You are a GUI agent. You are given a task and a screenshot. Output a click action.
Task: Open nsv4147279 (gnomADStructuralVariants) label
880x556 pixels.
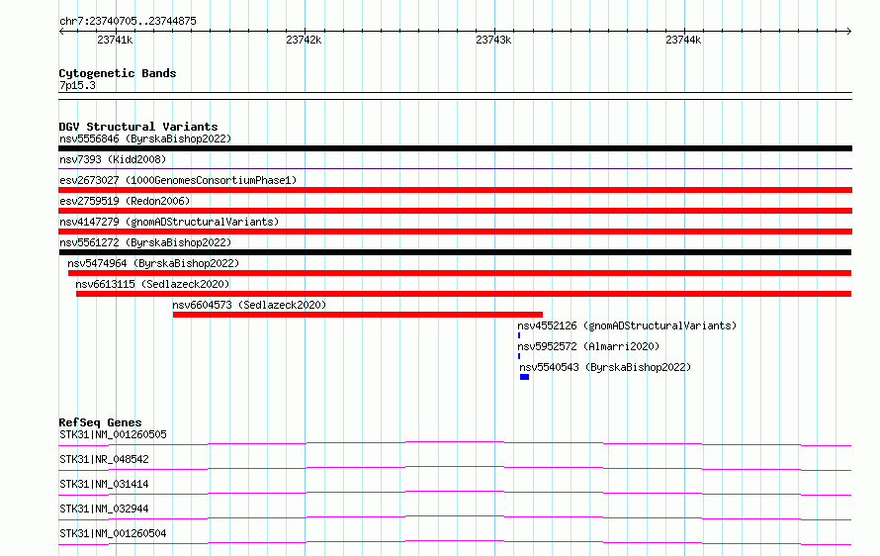tap(169, 222)
